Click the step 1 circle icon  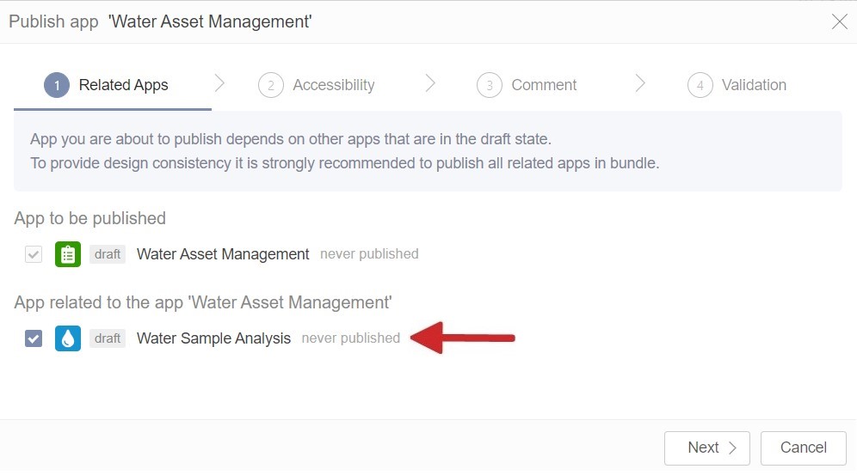point(57,85)
